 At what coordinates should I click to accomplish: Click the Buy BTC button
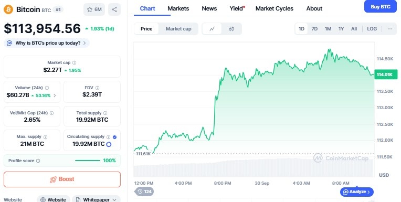coord(381,7)
